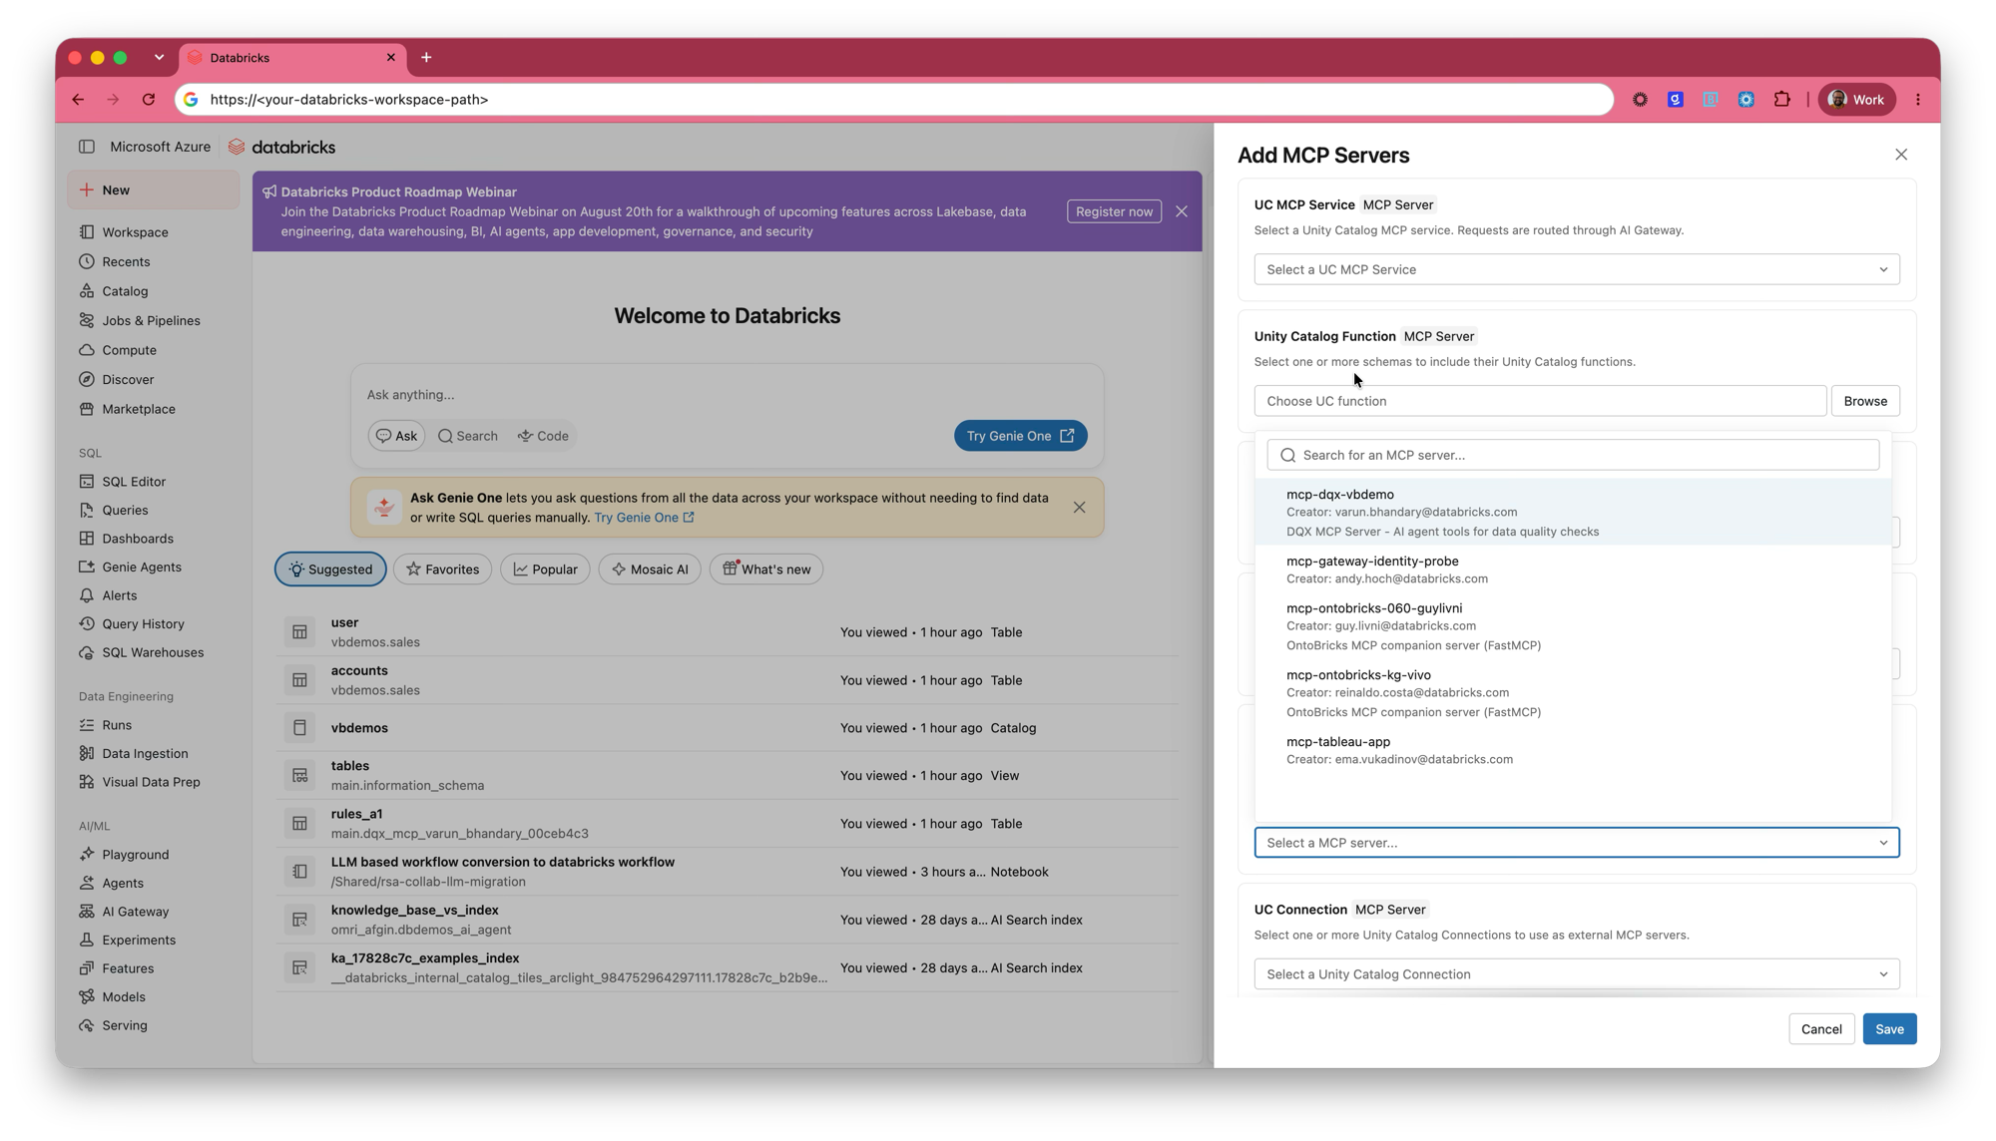Screen dimensions: 1996x1141
Task: Focus the Choose UC function field
Action: (x=1540, y=401)
